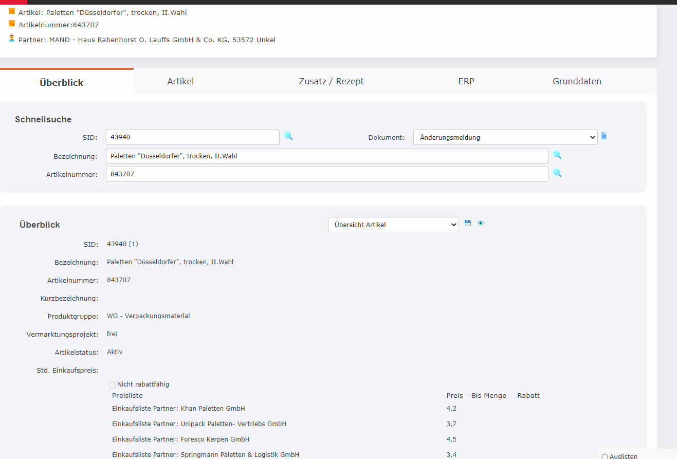The height and width of the screenshot is (459, 677).
Task: Click into the SID input field
Action: (193, 137)
